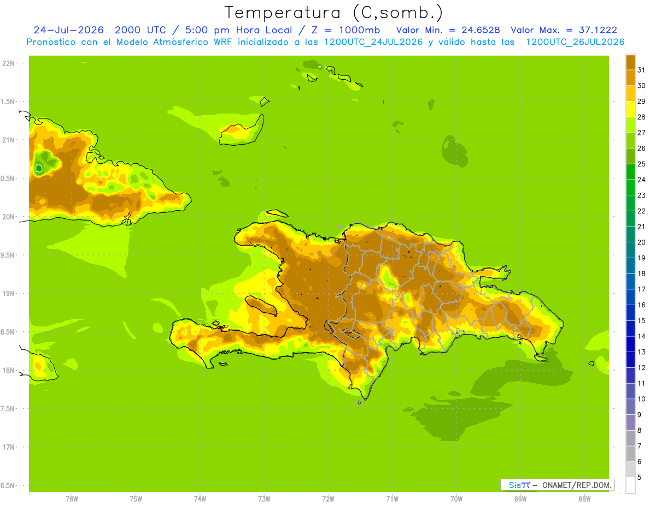Click the '72W' longitude axis label
Screen dimensions: 656x506
click(x=328, y=499)
